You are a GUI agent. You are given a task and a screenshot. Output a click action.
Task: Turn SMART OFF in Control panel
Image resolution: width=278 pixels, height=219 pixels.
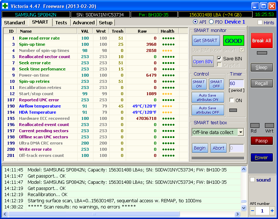[x=216, y=84]
